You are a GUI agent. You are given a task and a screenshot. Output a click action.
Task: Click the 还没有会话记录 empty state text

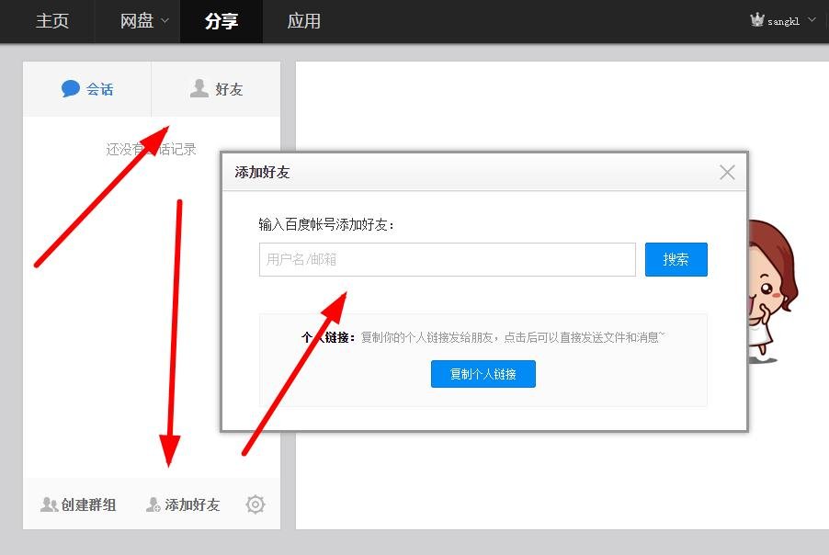coord(151,148)
